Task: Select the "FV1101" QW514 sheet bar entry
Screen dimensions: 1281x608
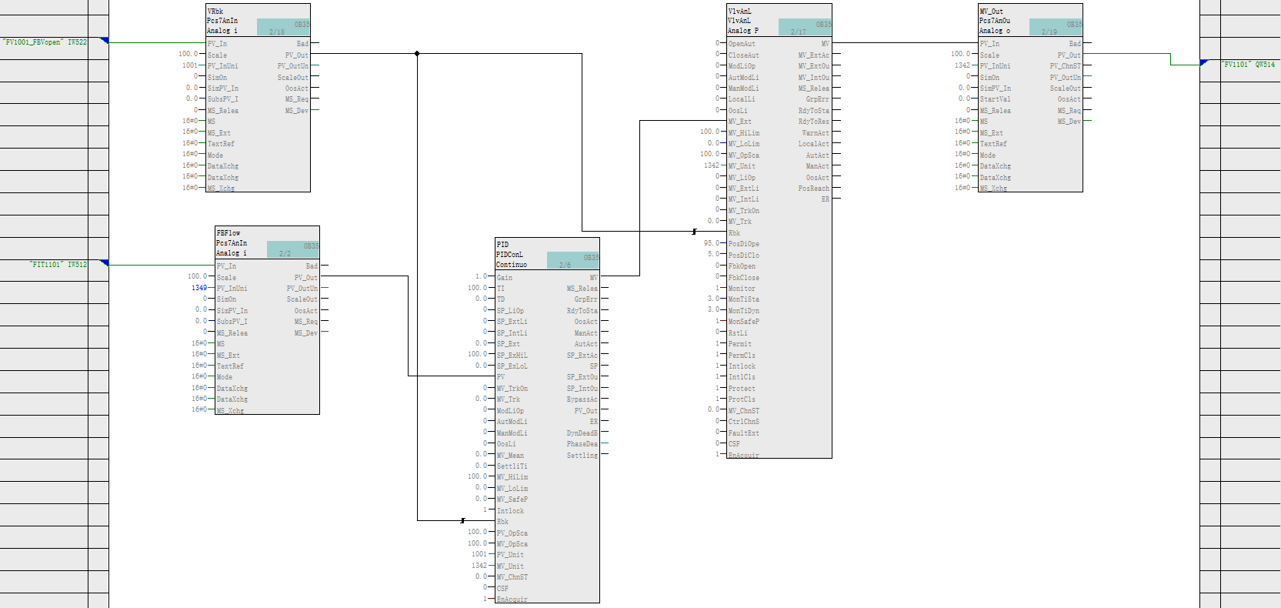Action: pos(1249,65)
